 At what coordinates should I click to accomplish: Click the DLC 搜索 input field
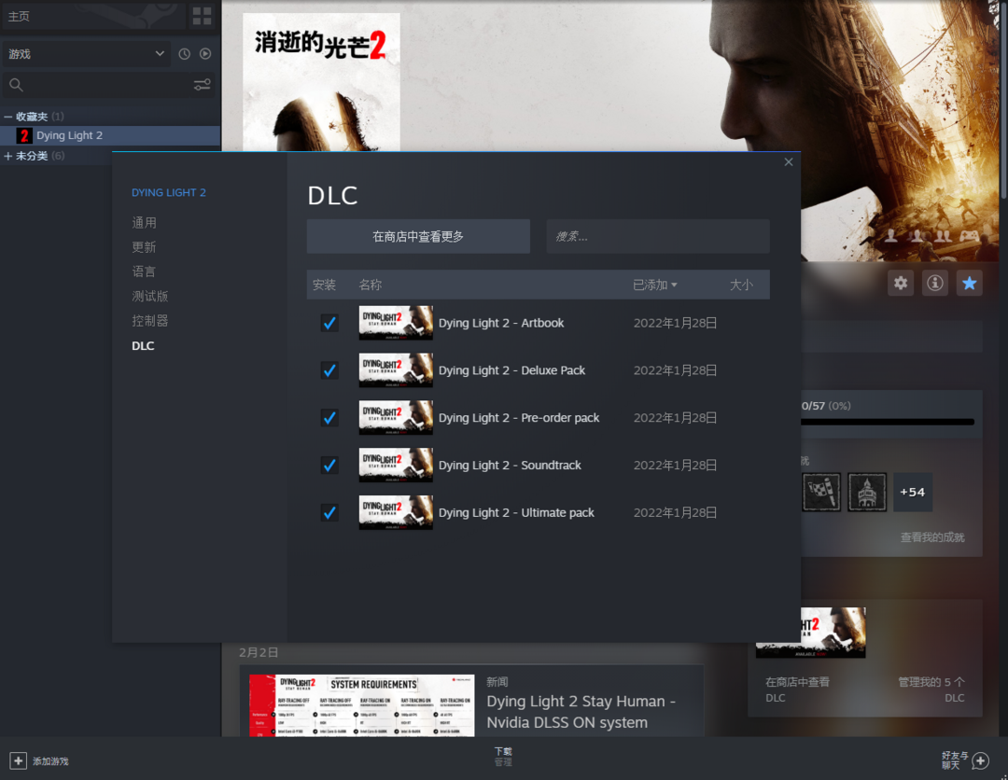[x=657, y=237]
